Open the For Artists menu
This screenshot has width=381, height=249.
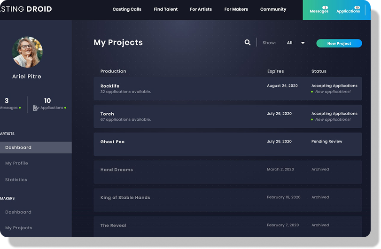coord(201,9)
